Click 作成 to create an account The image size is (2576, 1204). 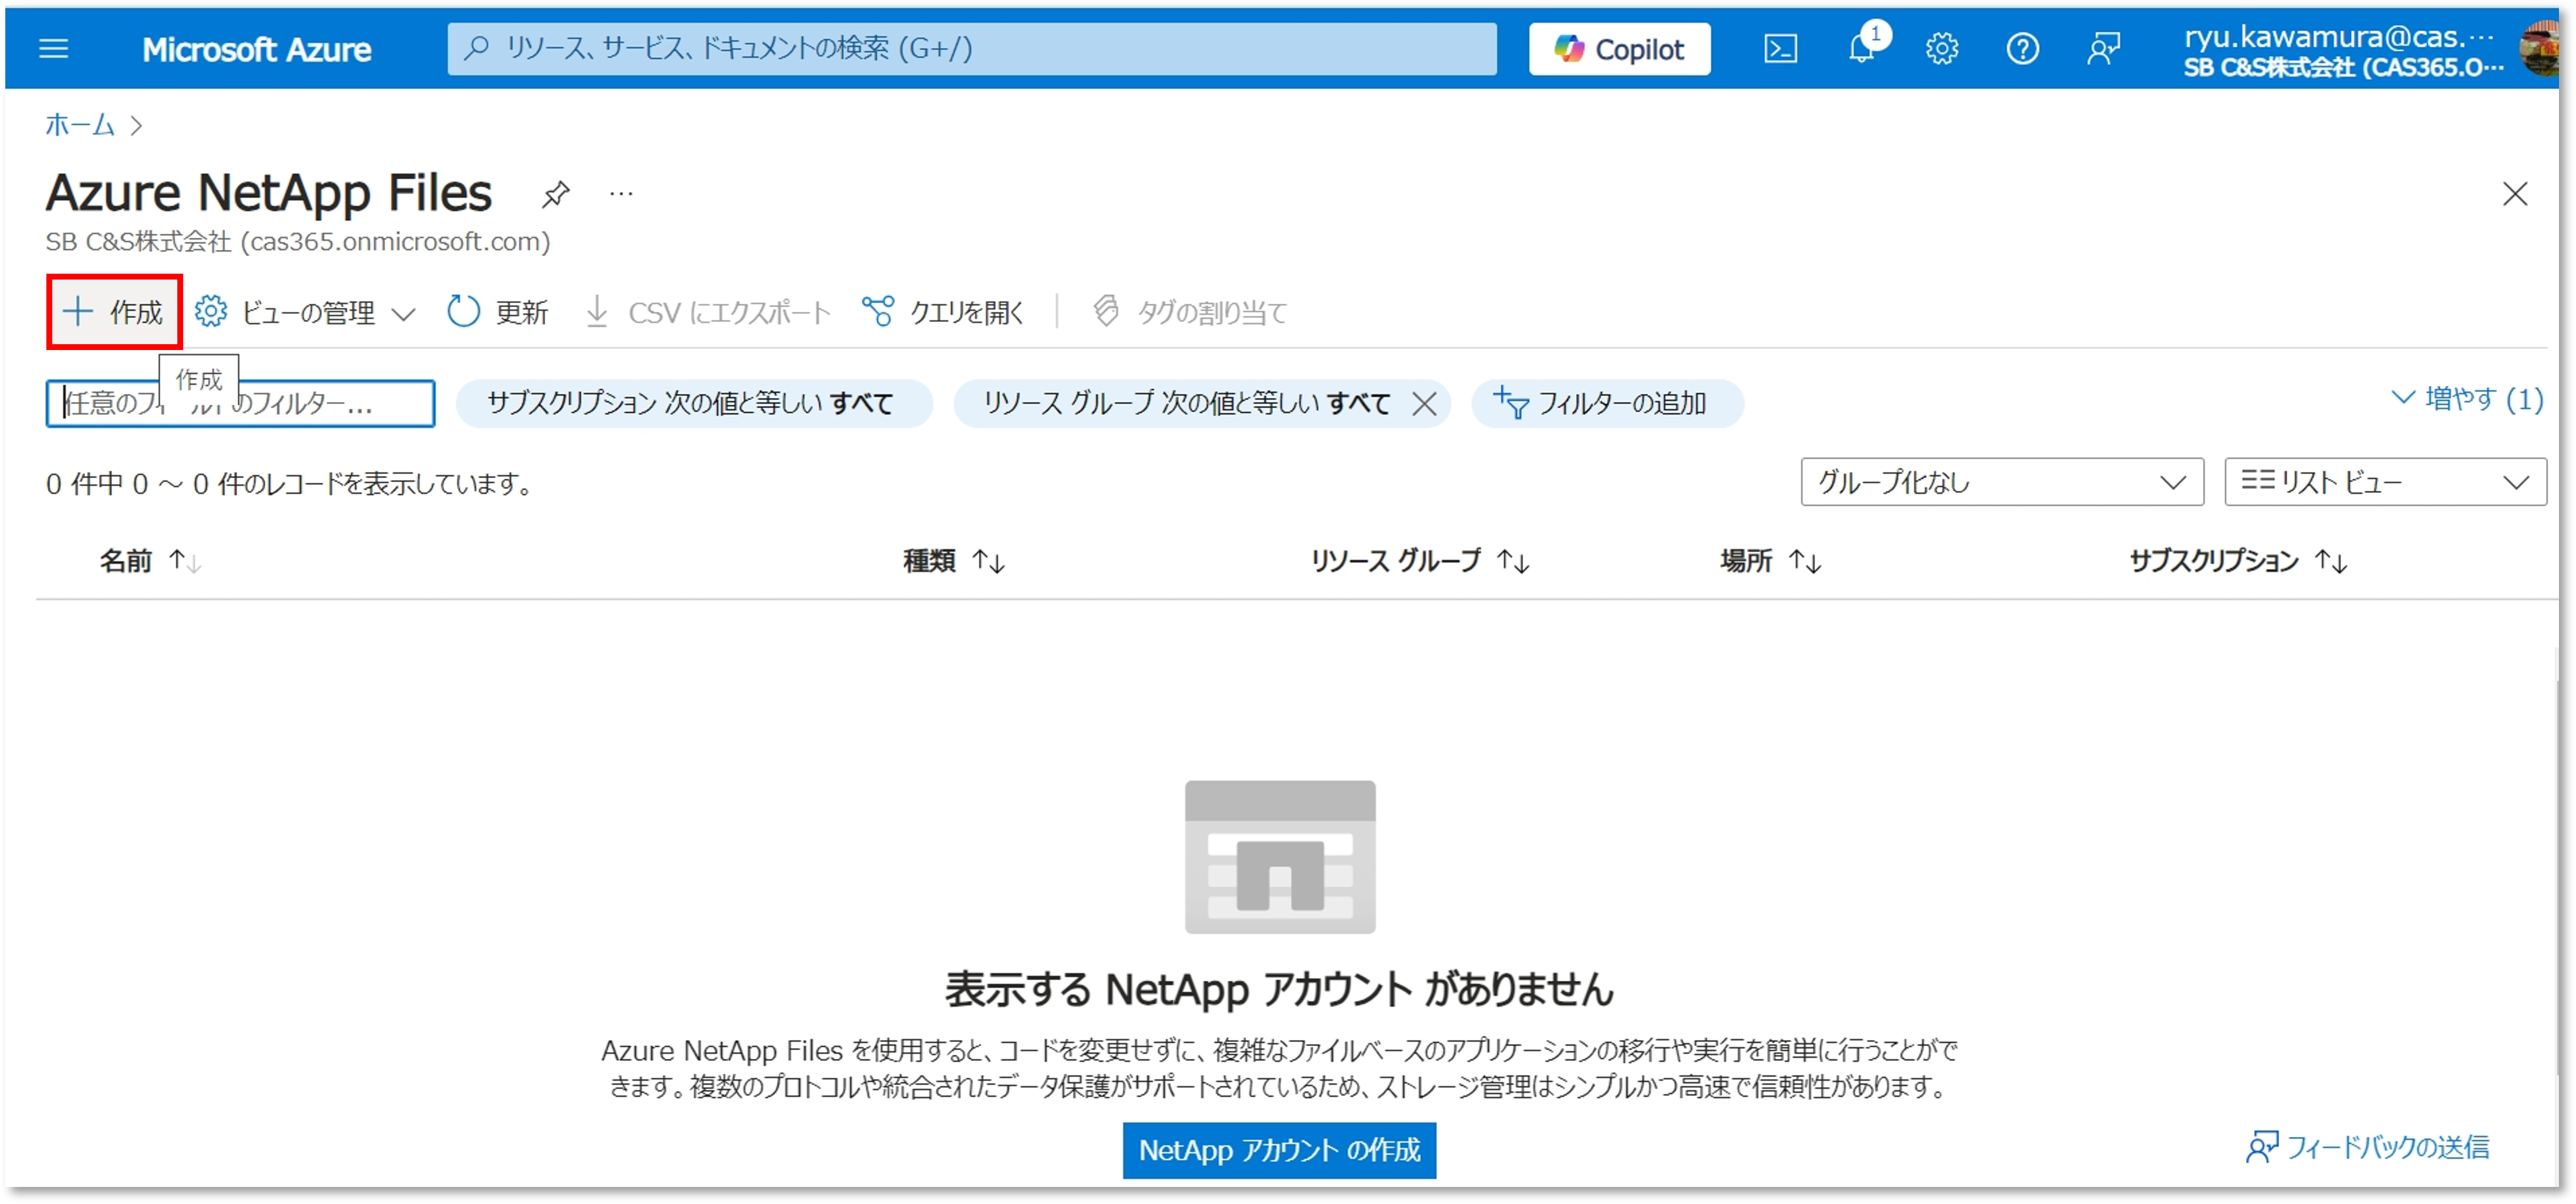[114, 312]
